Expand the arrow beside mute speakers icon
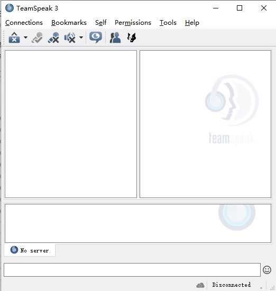 coord(81,37)
